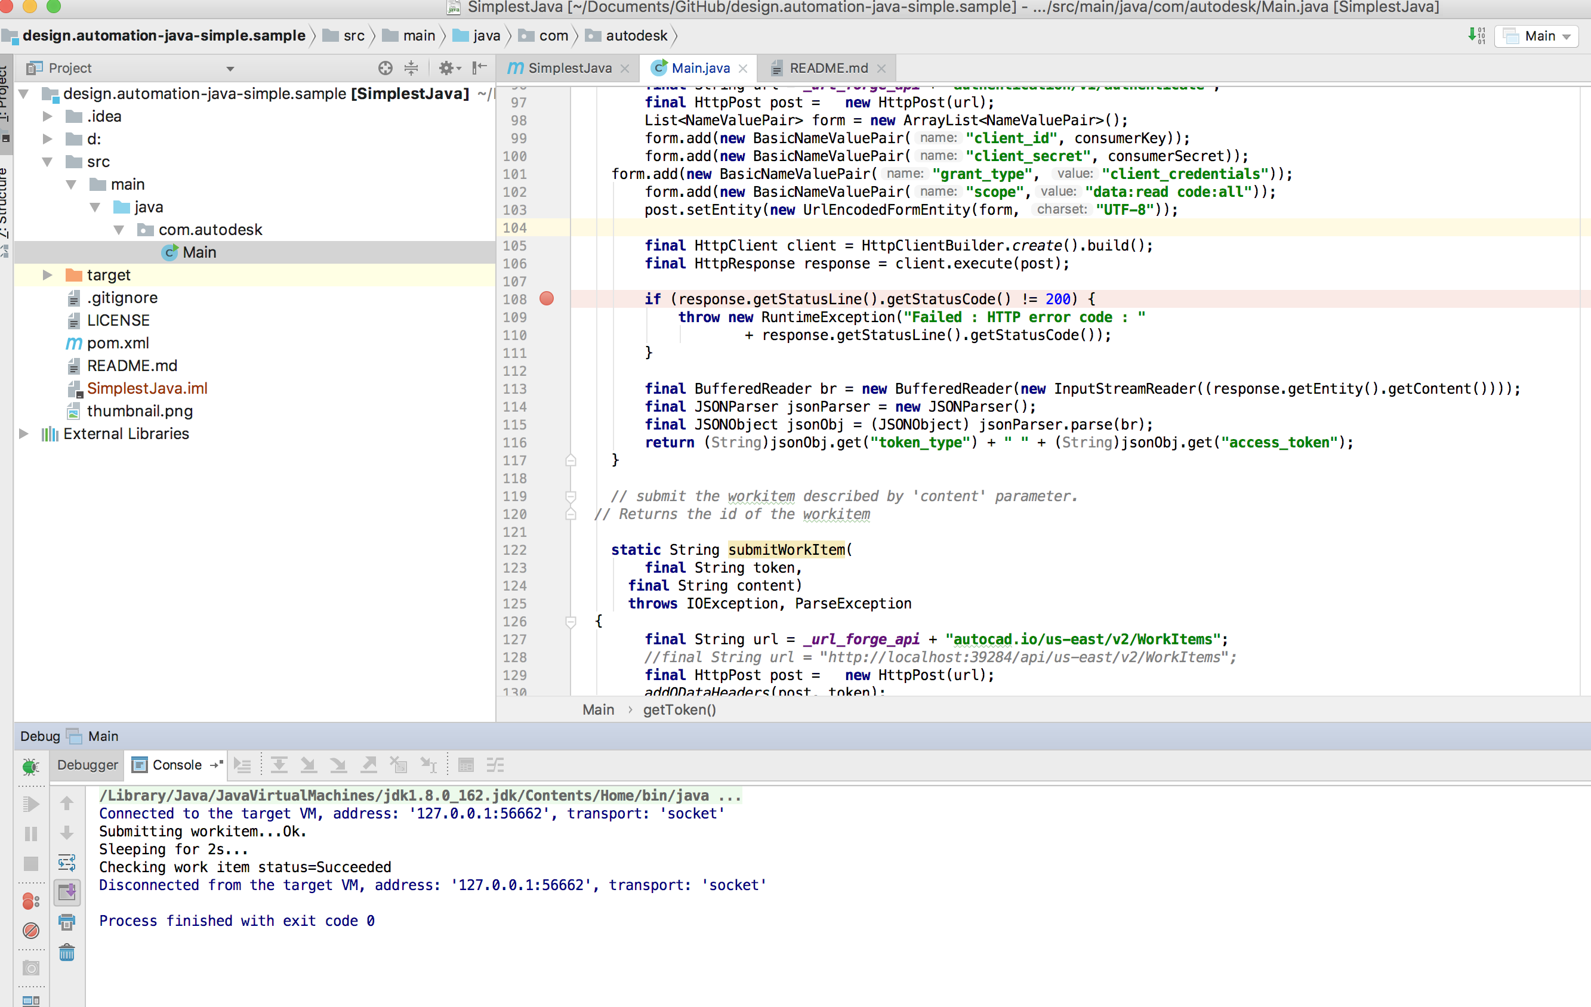Open the Project panel gear settings menu
The image size is (1591, 1007).
click(449, 67)
